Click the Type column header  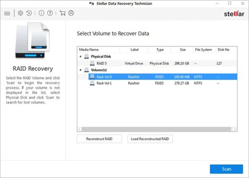(x=159, y=50)
